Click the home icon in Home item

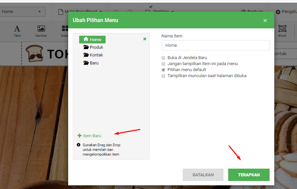(x=86, y=39)
